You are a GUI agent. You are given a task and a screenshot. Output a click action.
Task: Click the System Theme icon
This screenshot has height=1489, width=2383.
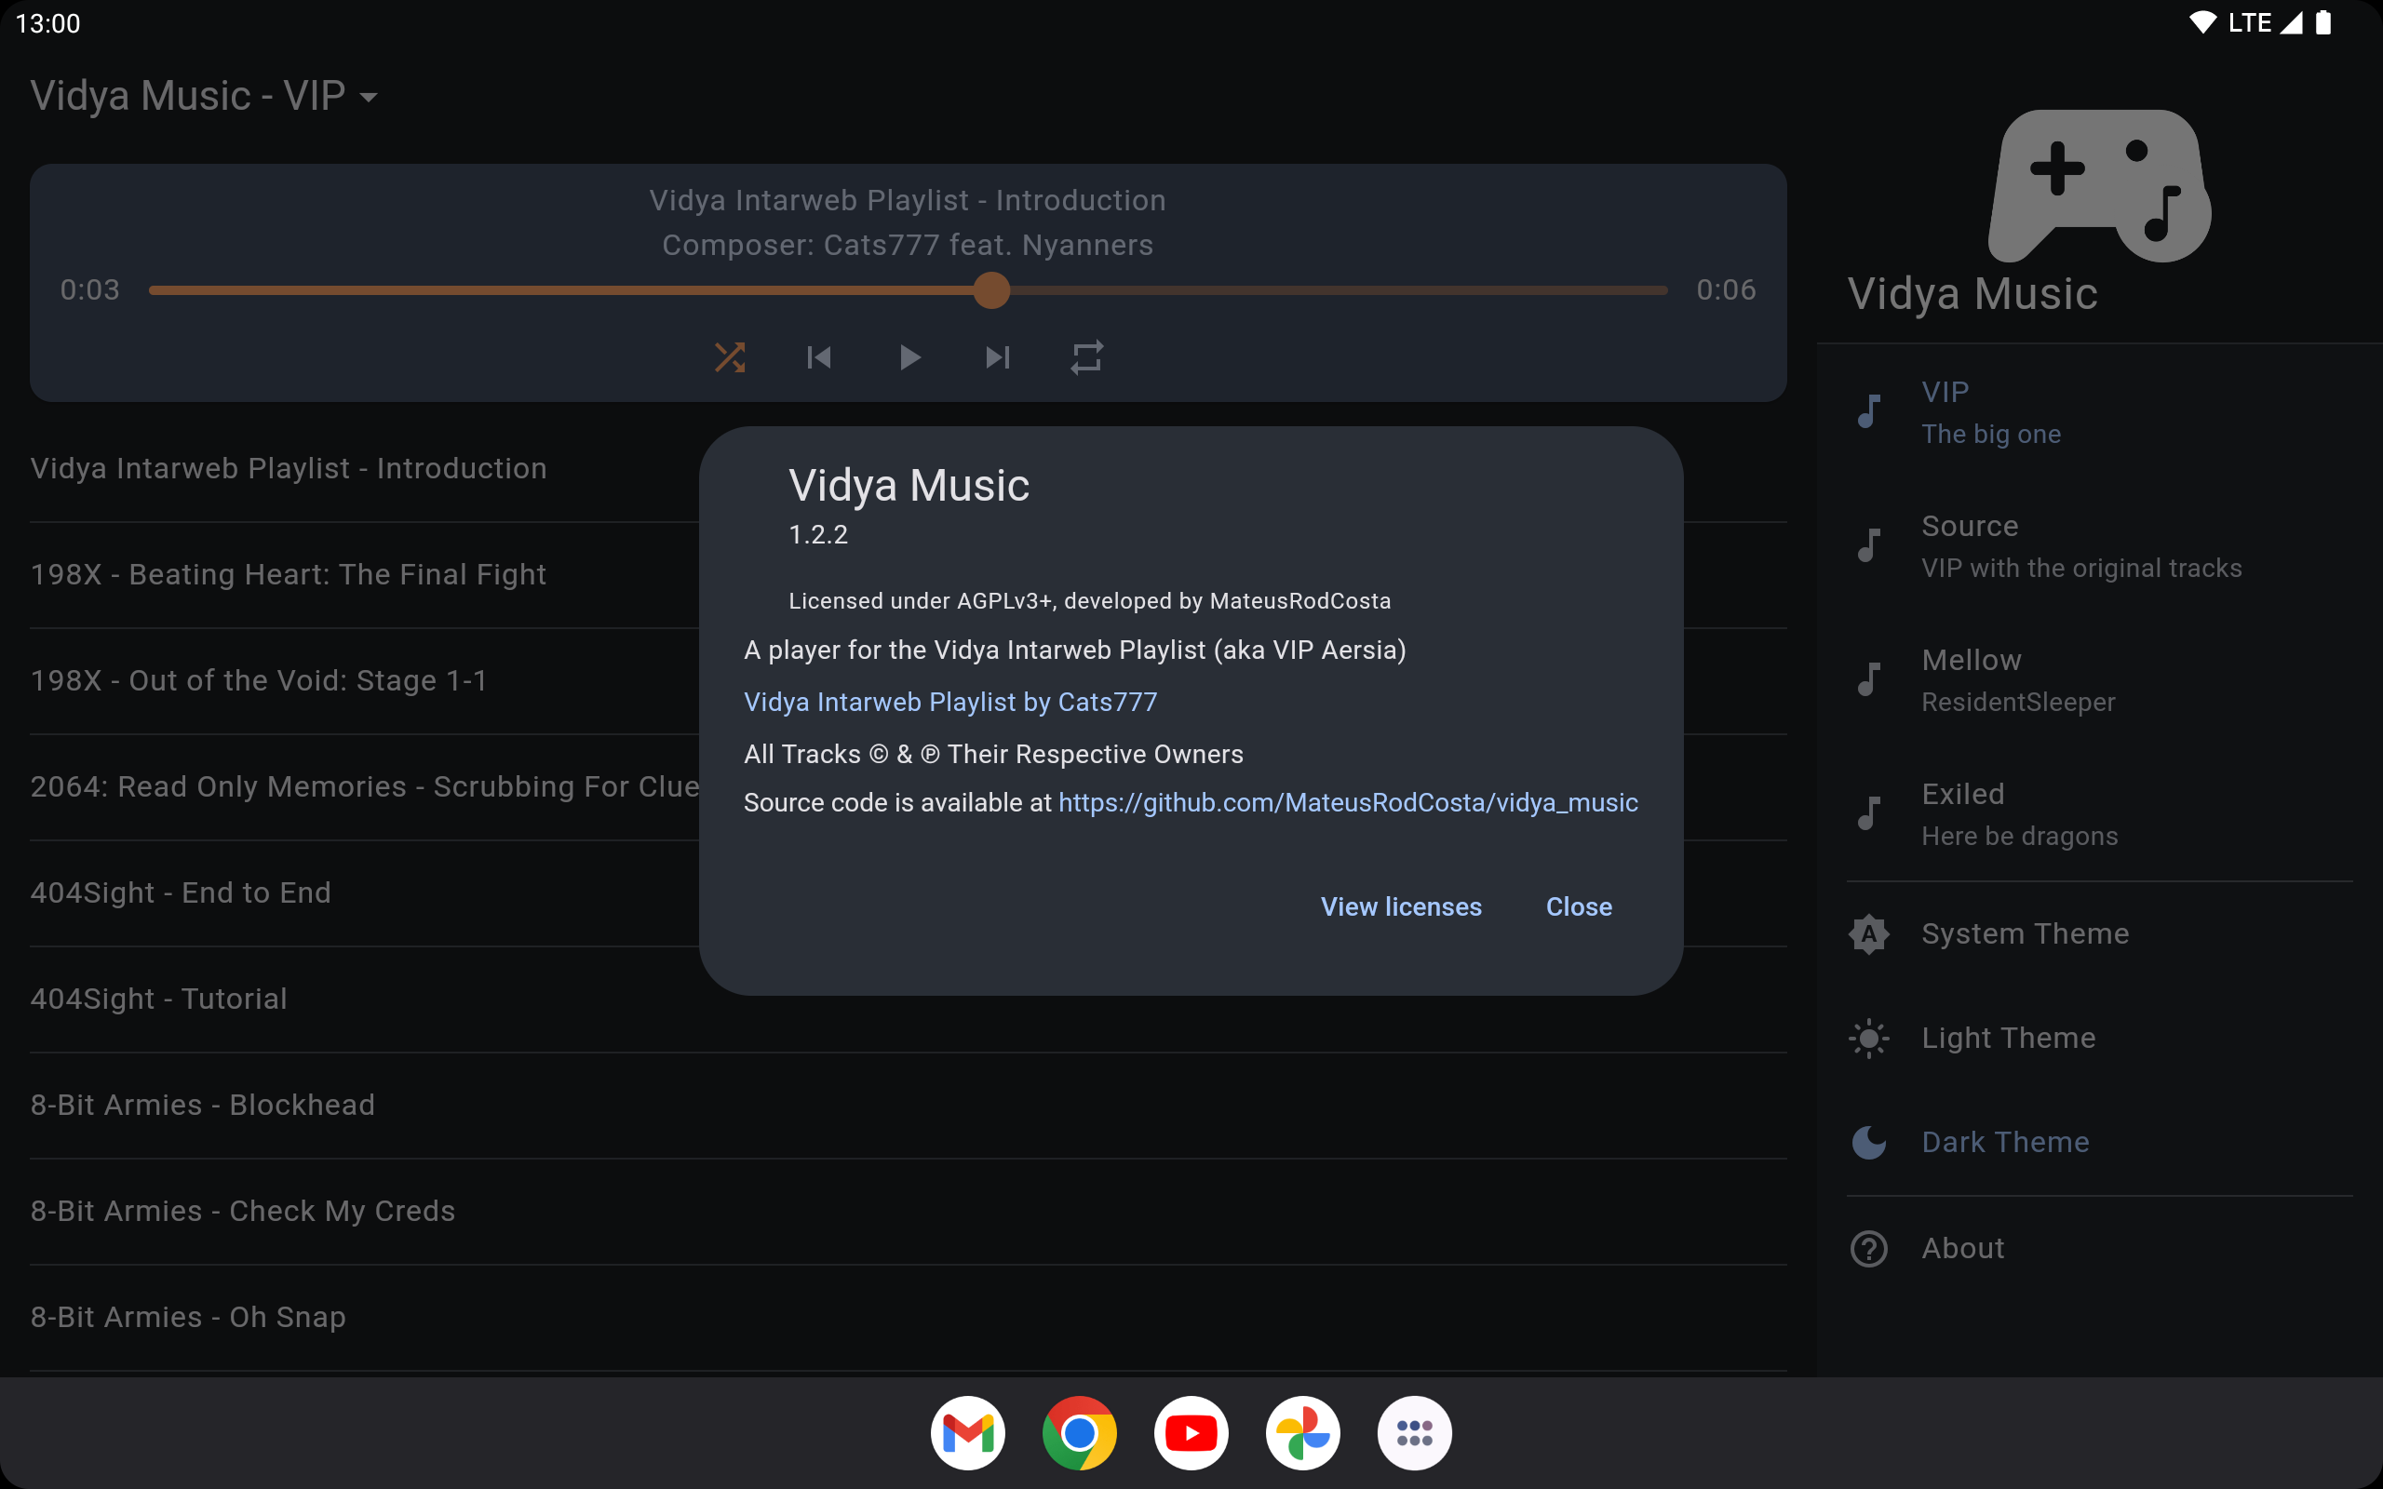click(1869, 933)
